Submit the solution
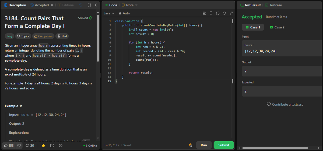Image resolution: width=323 pixels, height=151 pixels. tap(224, 145)
